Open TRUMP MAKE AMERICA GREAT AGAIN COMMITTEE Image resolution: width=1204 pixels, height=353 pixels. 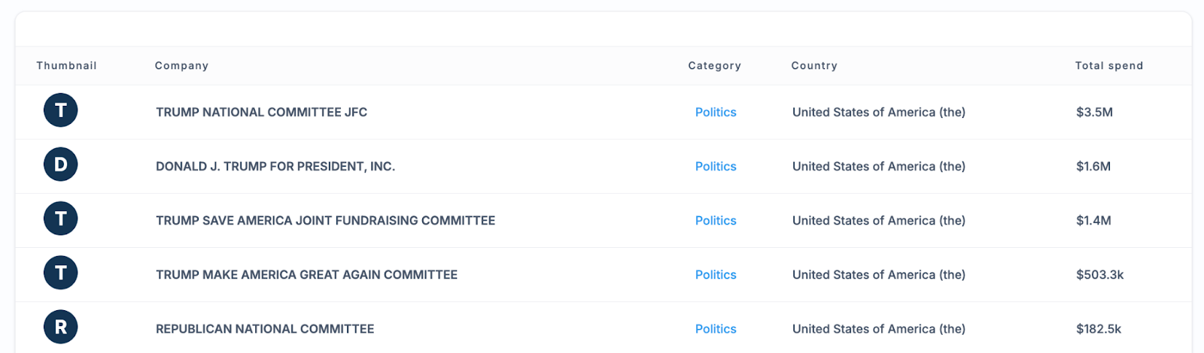306,274
